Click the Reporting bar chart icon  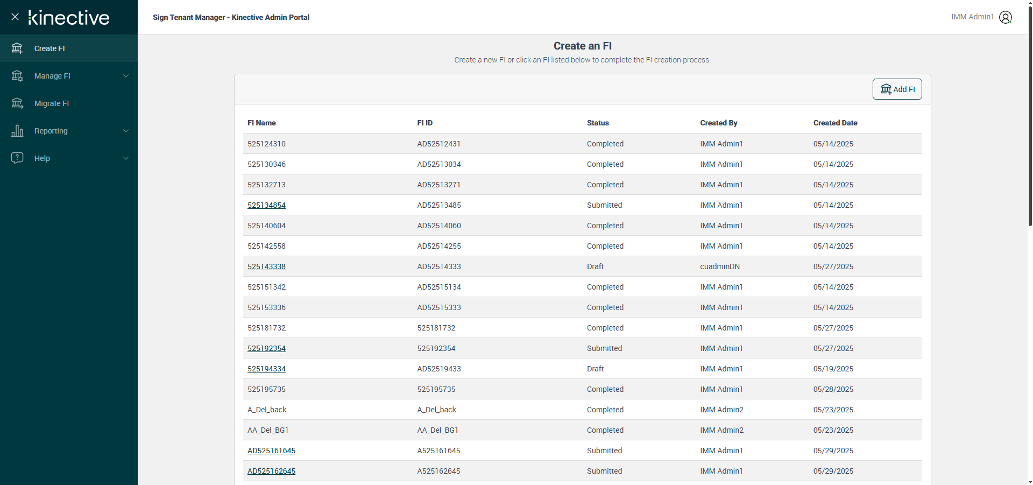pyautogui.click(x=17, y=131)
